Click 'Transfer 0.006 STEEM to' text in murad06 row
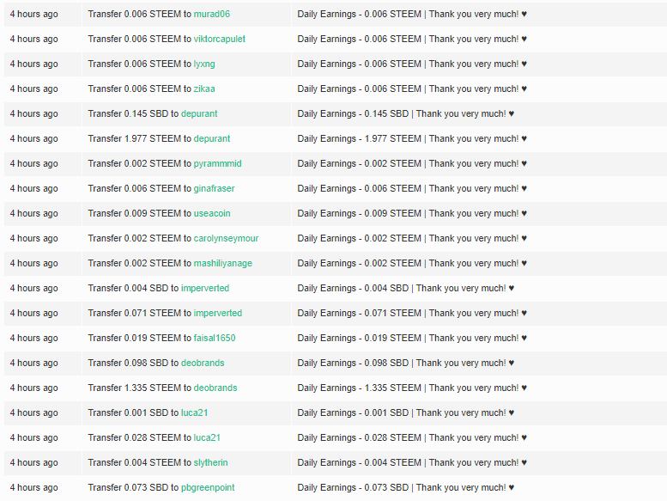Image resolution: width=667 pixels, height=501 pixels. (x=140, y=14)
